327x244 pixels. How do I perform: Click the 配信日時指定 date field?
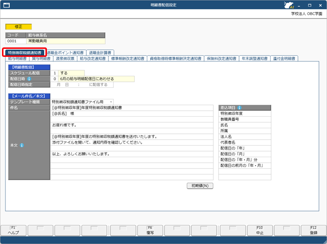coord(82,85)
